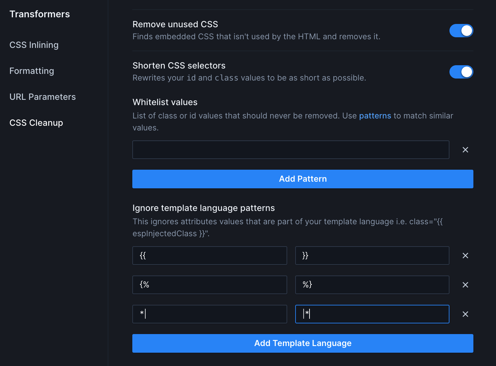
Task: Select URL Parameters in sidebar
Action: (x=43, y=97)
